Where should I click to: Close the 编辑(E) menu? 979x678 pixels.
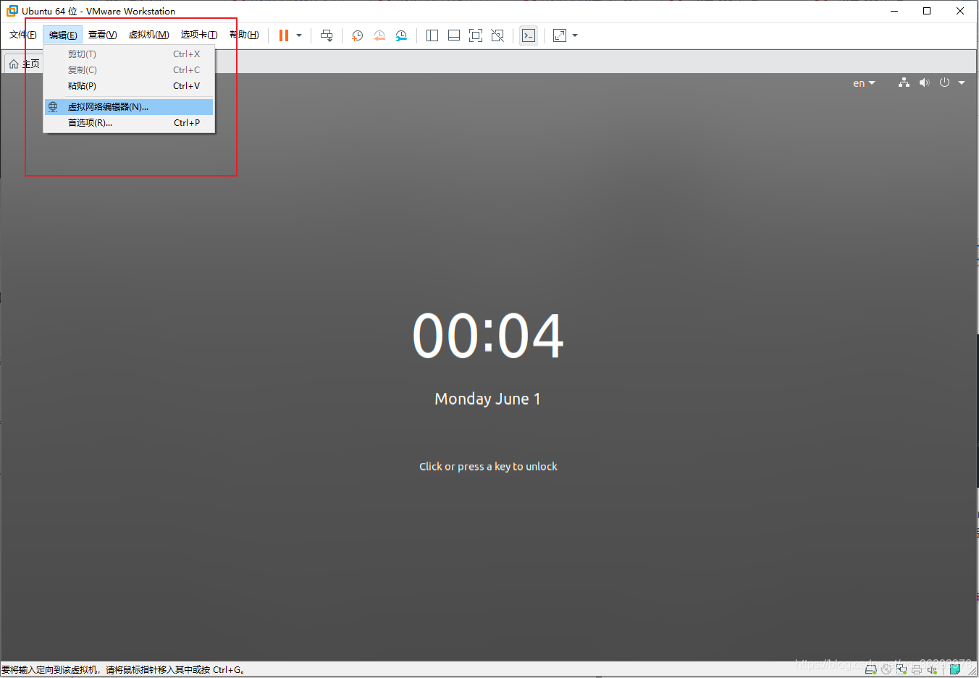[63, 35]
